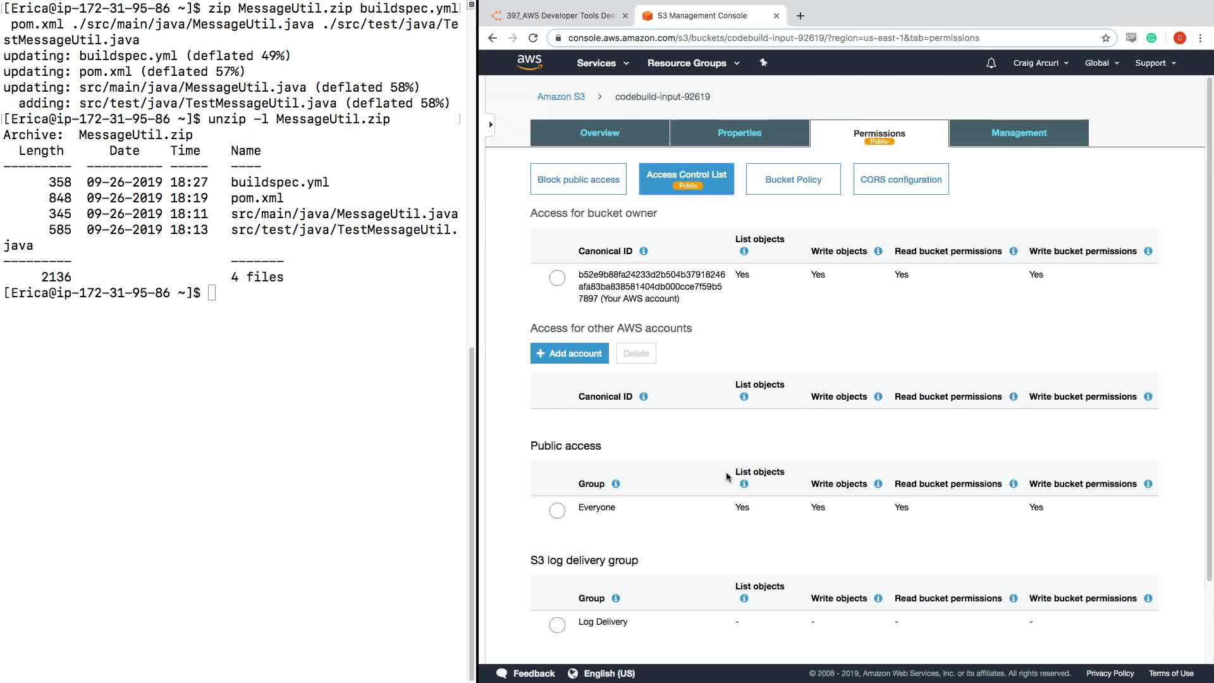Select the Everyone group radio button

click(x=557, y=510)
